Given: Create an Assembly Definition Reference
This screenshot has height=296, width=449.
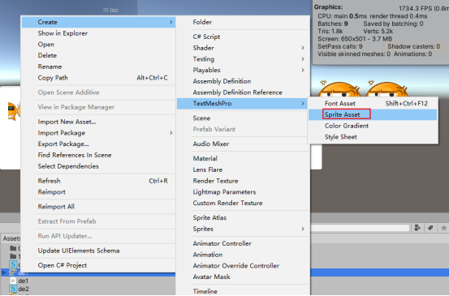Looking at the screenshot, I should tap(243, 92).
